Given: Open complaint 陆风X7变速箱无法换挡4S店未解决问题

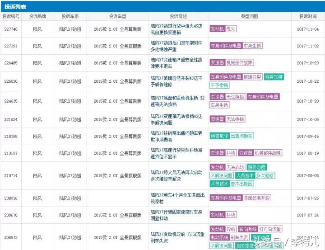Looking at the screenshot, I should 176,119.
